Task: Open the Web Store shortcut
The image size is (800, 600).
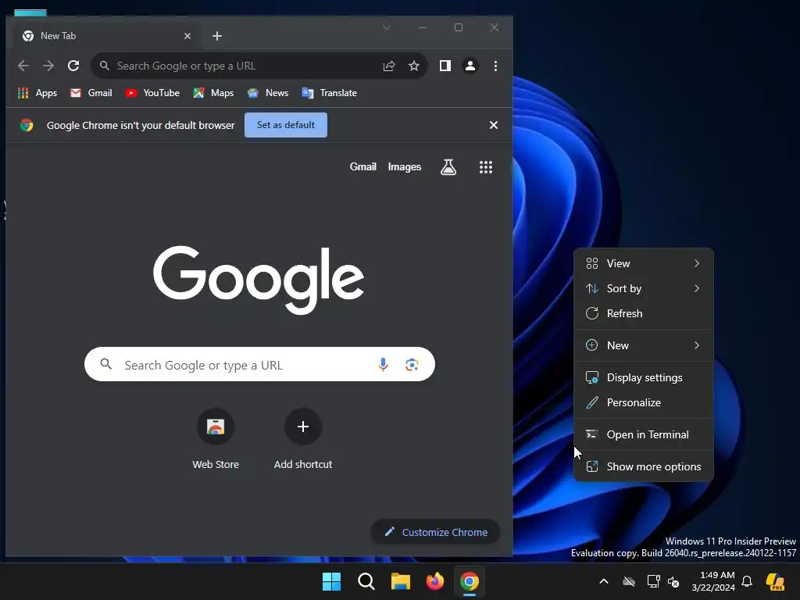Action: (x=216, y=439)
